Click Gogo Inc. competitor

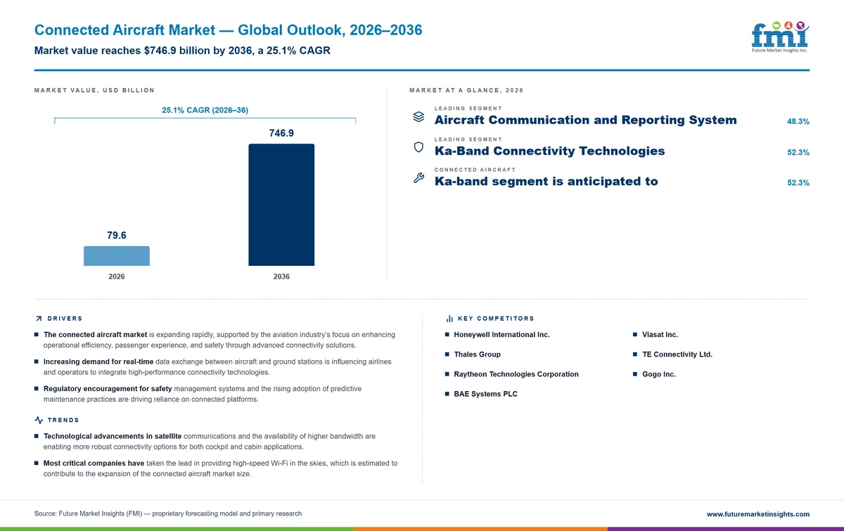(x=659, y=374)
